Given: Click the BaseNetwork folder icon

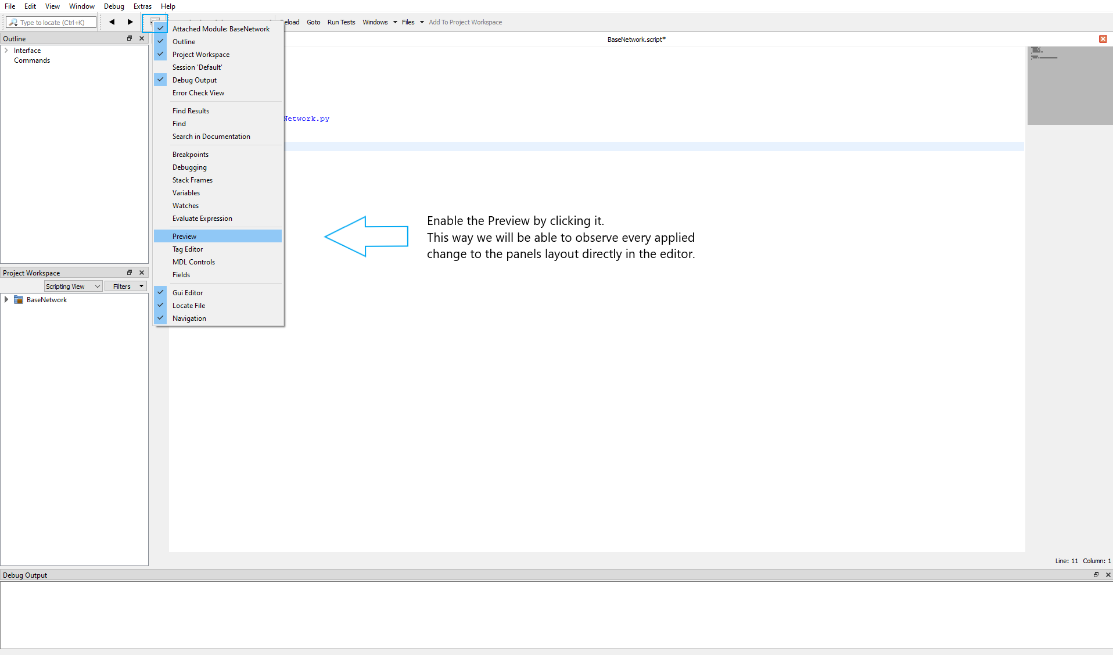Looking at the screenshot, I should click(x=19, y=300).
